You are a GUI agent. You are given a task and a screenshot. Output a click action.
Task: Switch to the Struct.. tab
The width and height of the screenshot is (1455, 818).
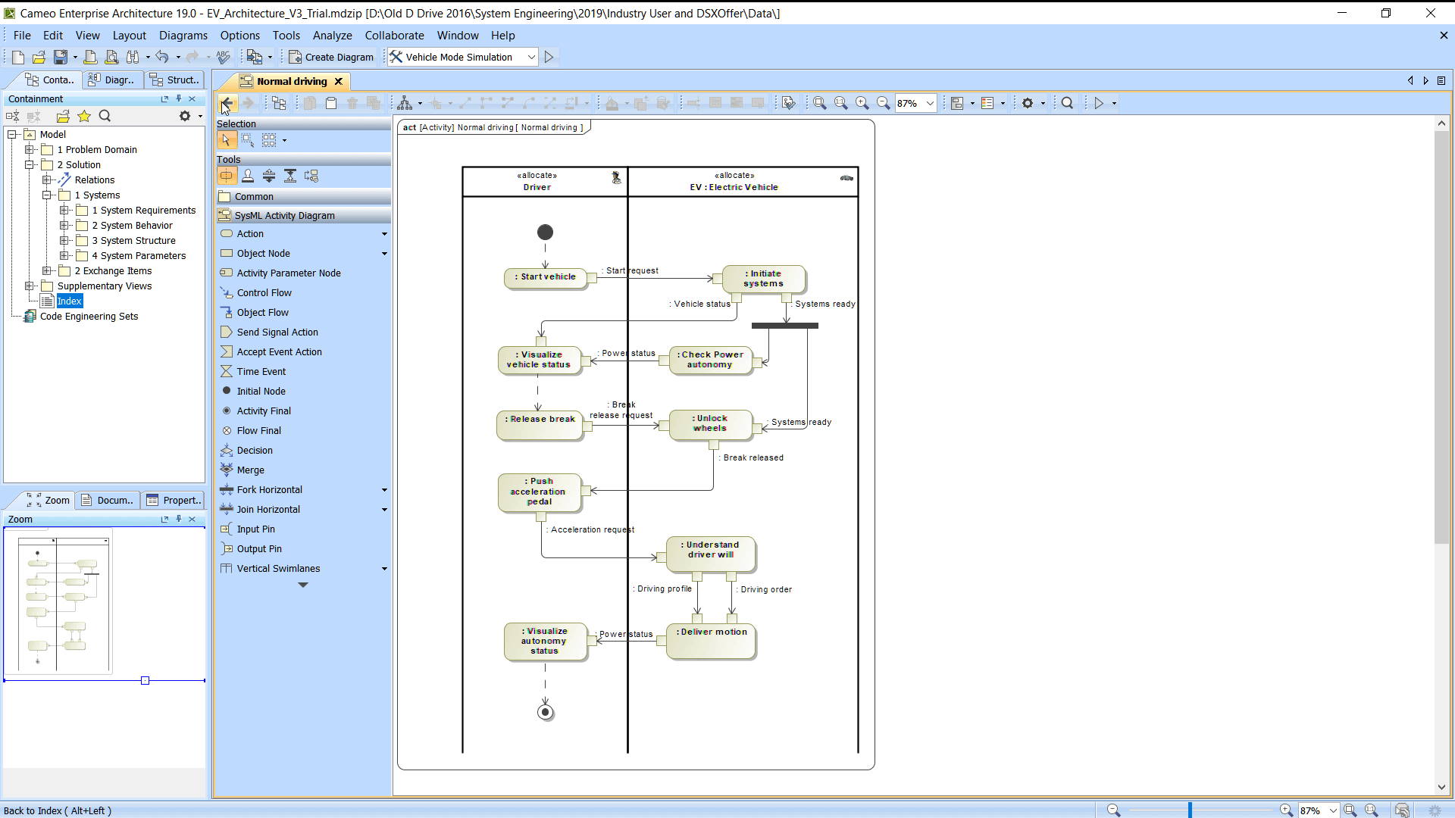(x=175, y=80)
